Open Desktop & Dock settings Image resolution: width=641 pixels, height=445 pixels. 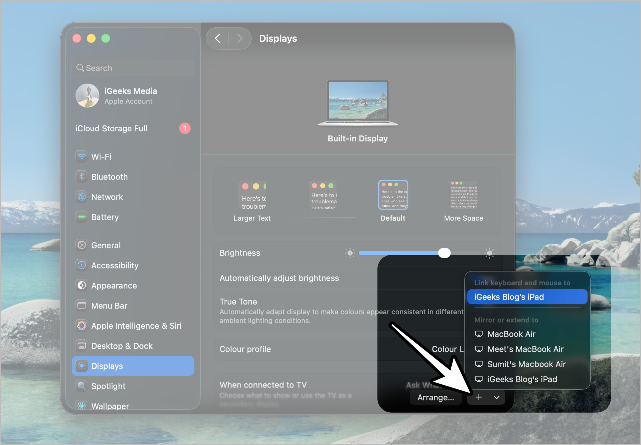[x=121, y=346]
